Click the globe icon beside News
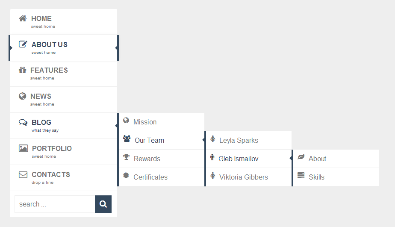 pos(23,96)
